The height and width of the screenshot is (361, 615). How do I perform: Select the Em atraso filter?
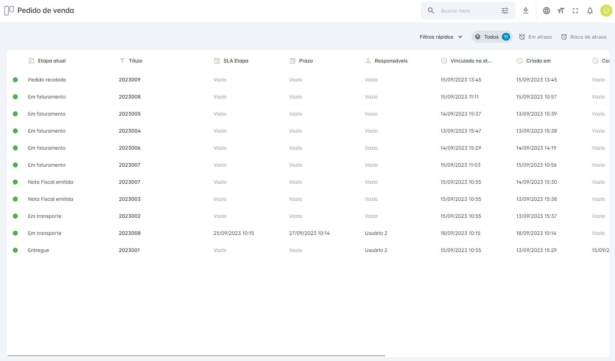click(x=536, y=37)
